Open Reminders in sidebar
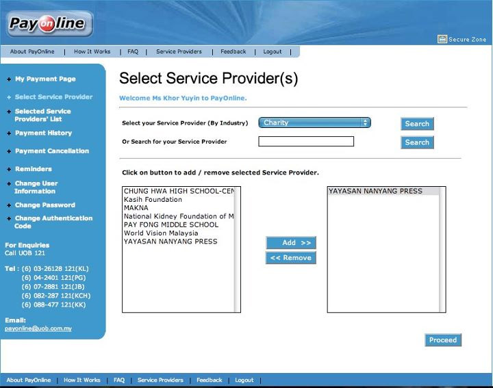The image size is (493, 388). click(34, 169)
